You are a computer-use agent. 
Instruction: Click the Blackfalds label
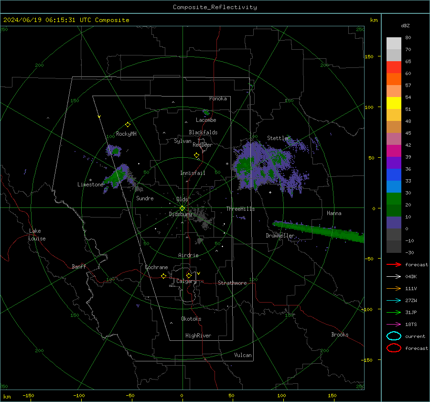[x=203, y=132]
